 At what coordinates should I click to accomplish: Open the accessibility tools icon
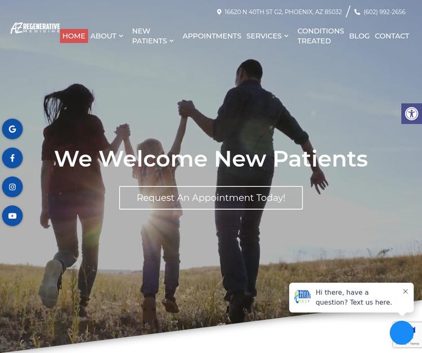click(411, 114)
